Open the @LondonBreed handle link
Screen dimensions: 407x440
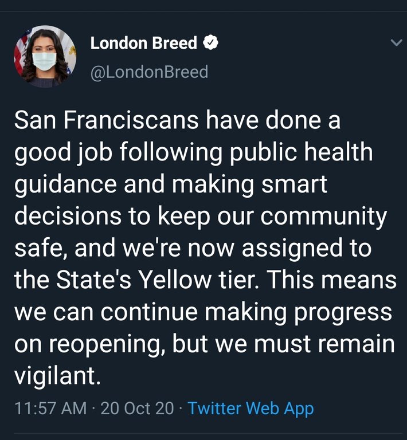pyautogui.click(x=148, y=72)
